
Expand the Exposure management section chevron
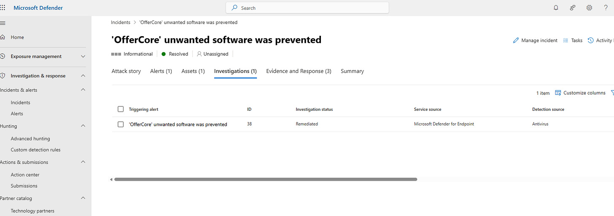(83, 56)
